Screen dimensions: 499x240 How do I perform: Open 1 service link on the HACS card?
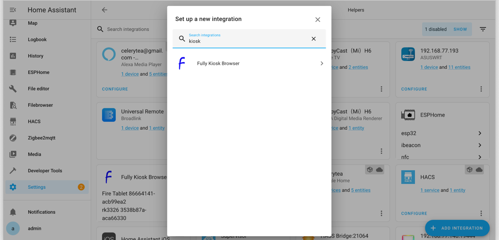pos(430,190)
